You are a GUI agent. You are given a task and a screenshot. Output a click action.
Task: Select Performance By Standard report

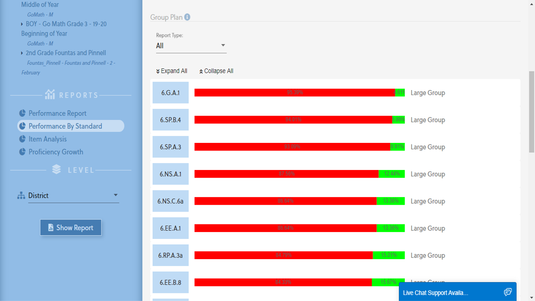click(71, 126)
